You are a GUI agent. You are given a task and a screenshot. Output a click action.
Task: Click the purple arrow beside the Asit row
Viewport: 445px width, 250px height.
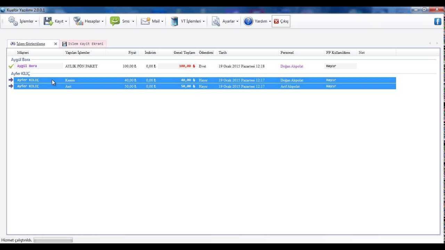point(11,86)
